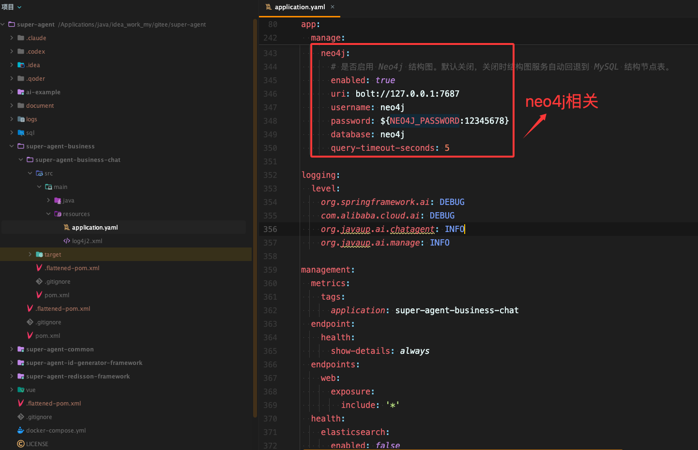Click the log4j2.xml file icon

click(67, 241)
